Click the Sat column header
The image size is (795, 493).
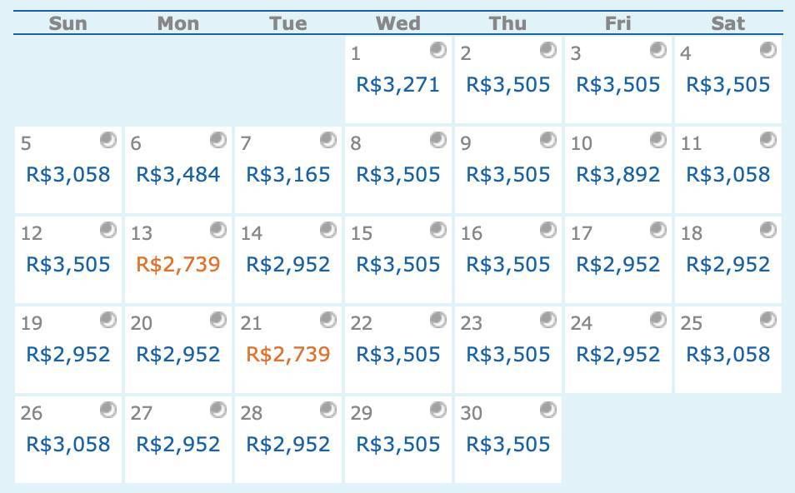[728, 23]
